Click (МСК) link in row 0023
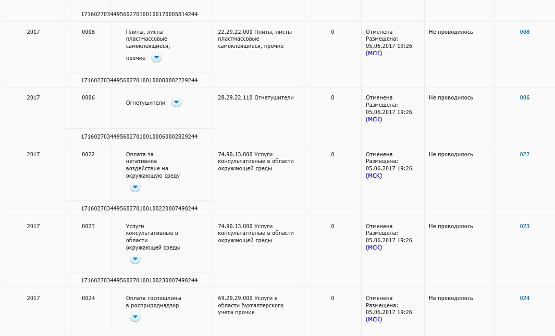This screenshot has height=336, width=555. [x=374, y=247]
